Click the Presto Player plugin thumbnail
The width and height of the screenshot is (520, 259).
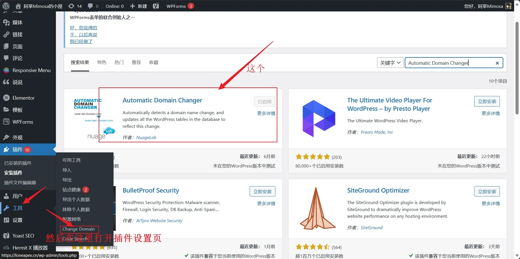tap(319, 118)
